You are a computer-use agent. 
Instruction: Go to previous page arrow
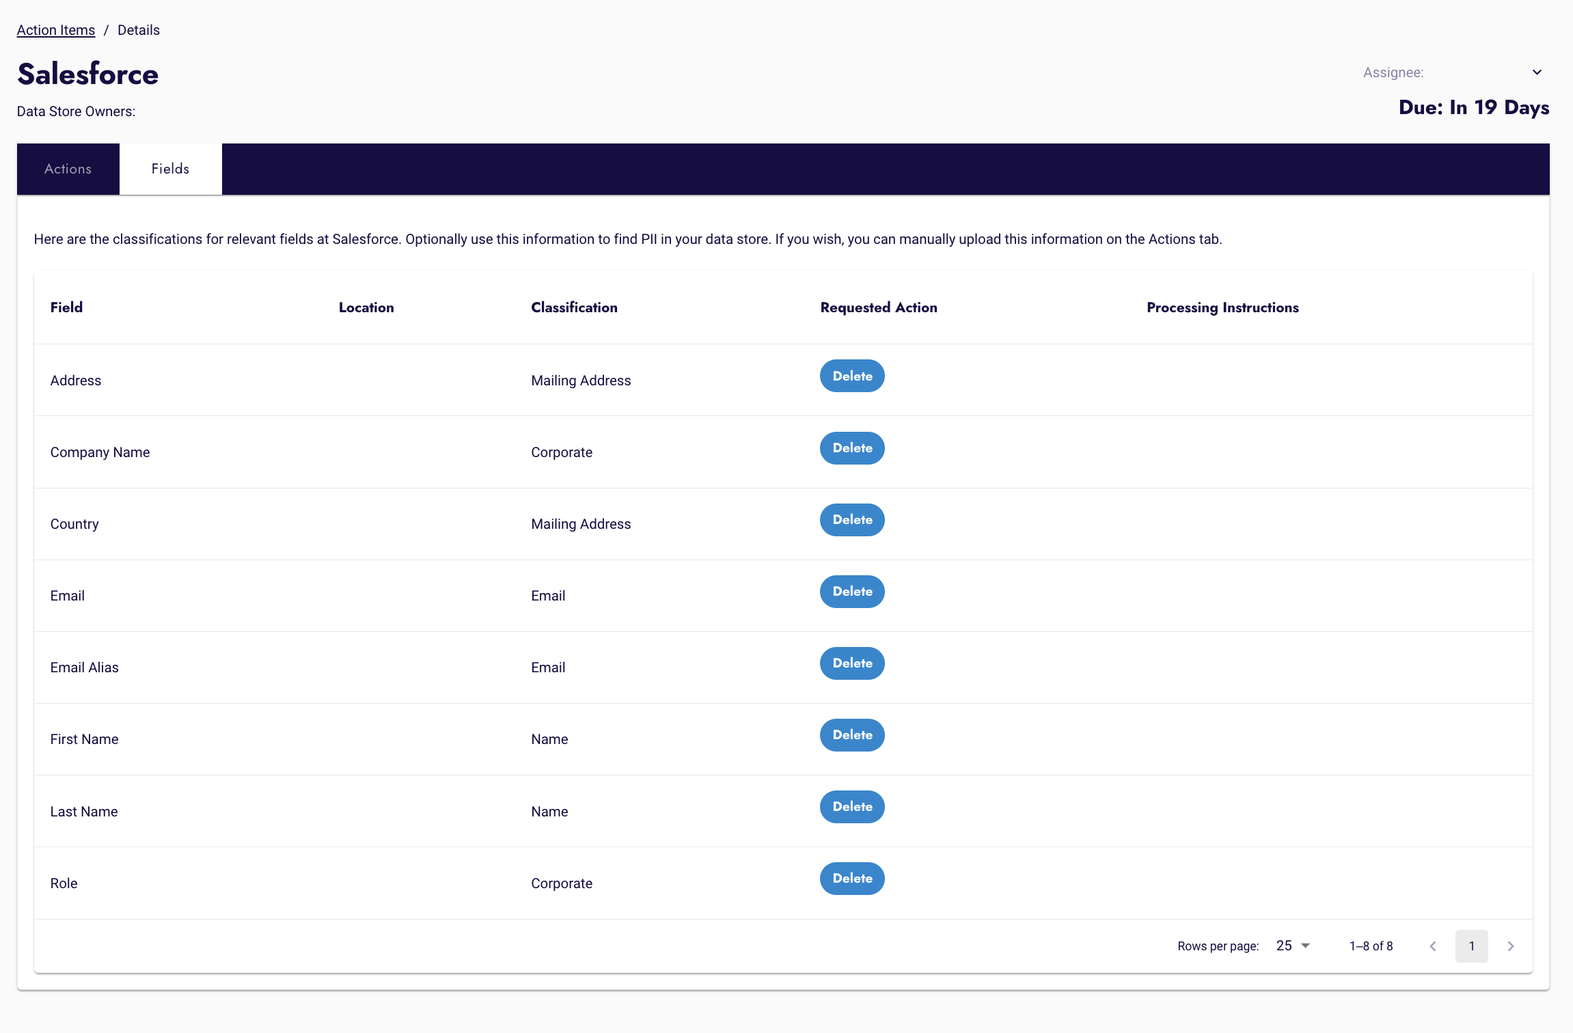click(x=1433, y=946)
